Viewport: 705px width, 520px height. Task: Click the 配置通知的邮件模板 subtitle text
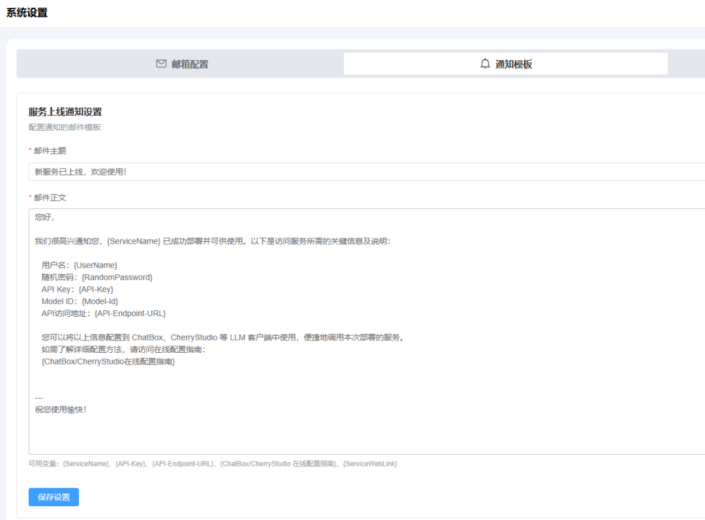65,127
